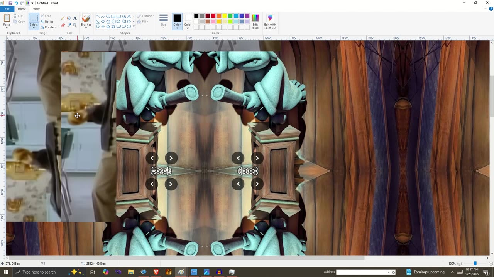Open the Windows Start menu
Image resolution: width=494 pixels, height=277 pixels.
tap(6, 272)
